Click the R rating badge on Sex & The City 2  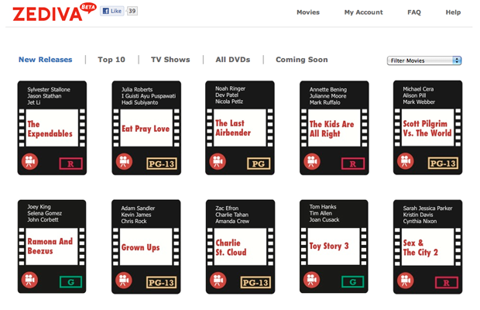(447, 282)
